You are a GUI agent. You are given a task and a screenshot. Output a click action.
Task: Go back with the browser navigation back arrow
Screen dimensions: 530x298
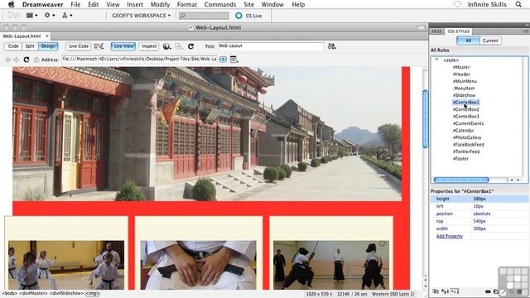[7, 60]
